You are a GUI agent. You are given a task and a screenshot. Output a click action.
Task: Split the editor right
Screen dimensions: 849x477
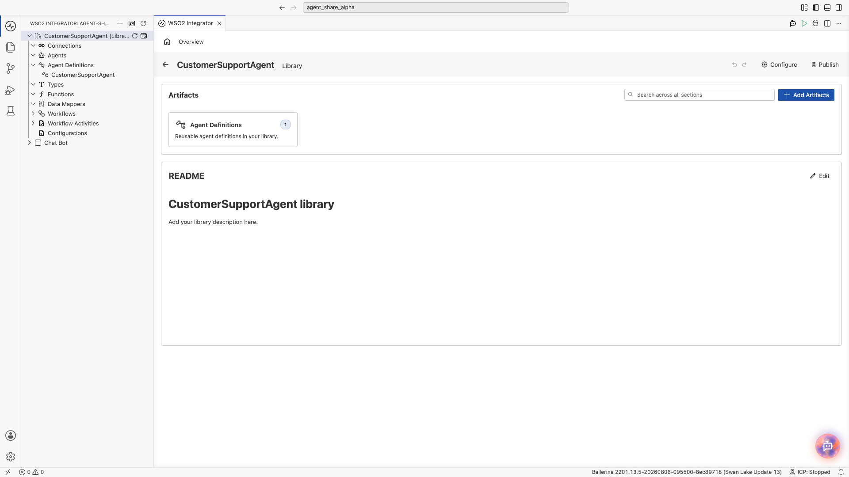(827, 23)
